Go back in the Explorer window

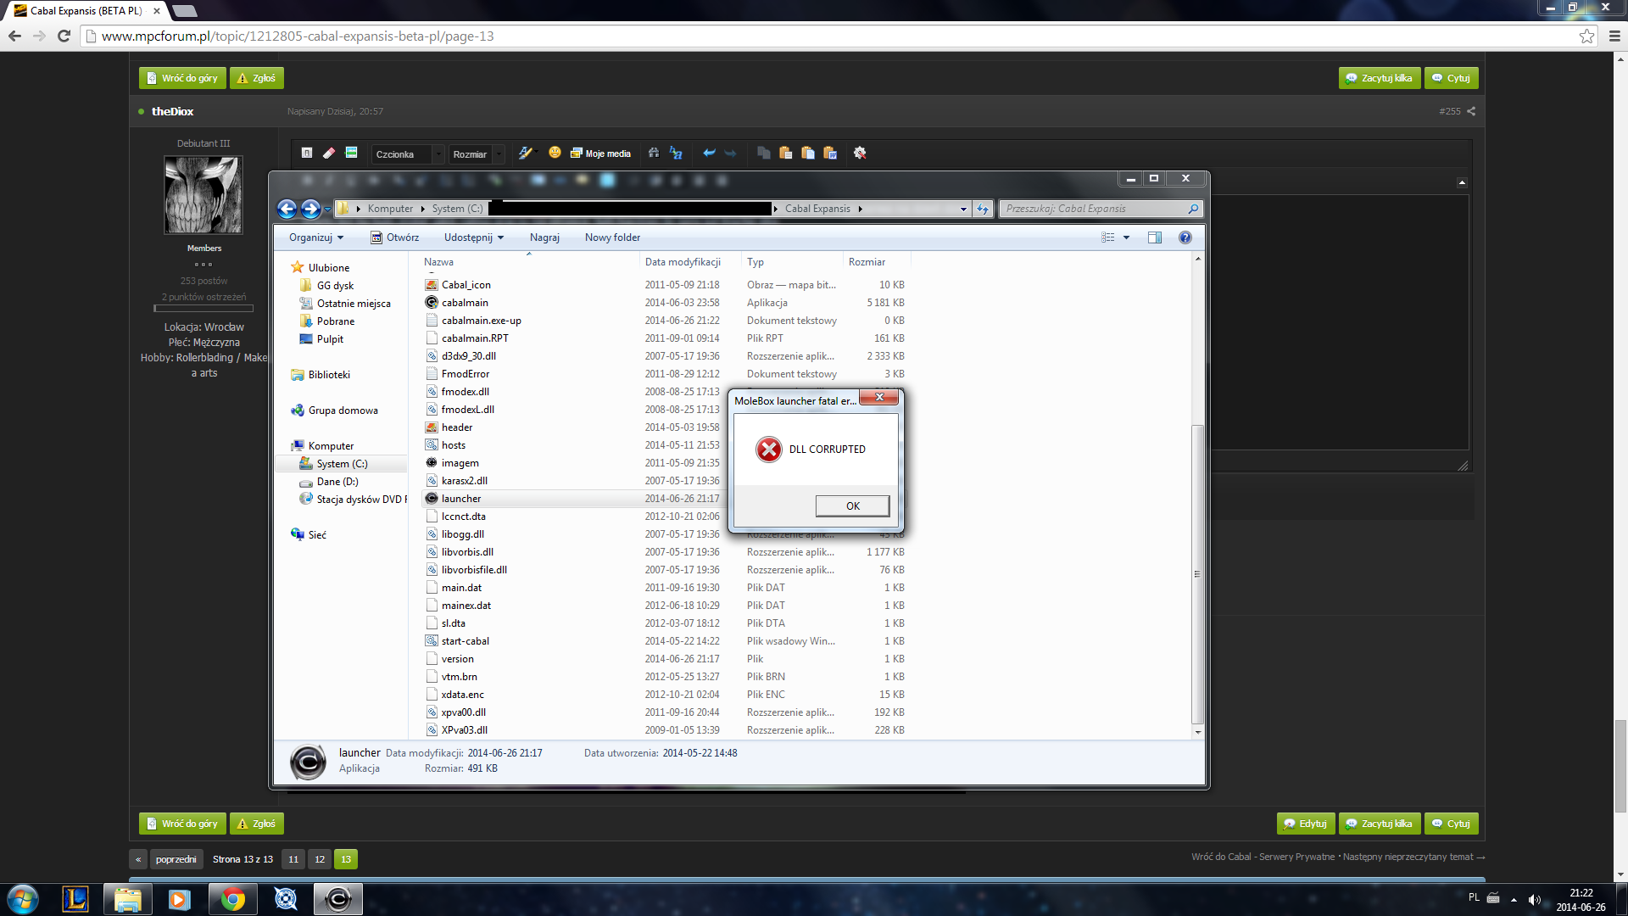[x=287, y=209]
